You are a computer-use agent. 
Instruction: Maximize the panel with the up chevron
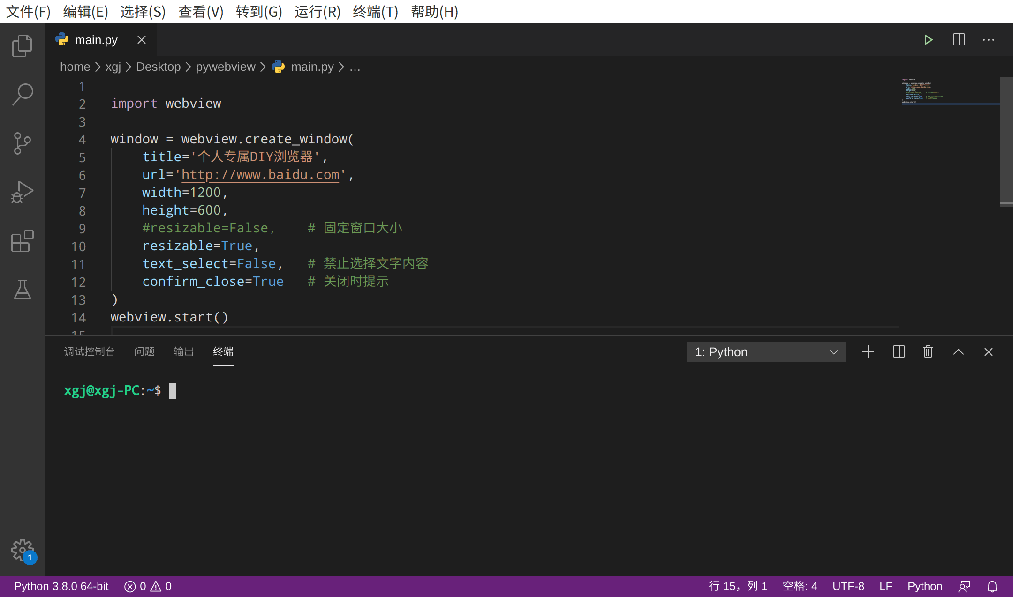click(x=958, y=352)
